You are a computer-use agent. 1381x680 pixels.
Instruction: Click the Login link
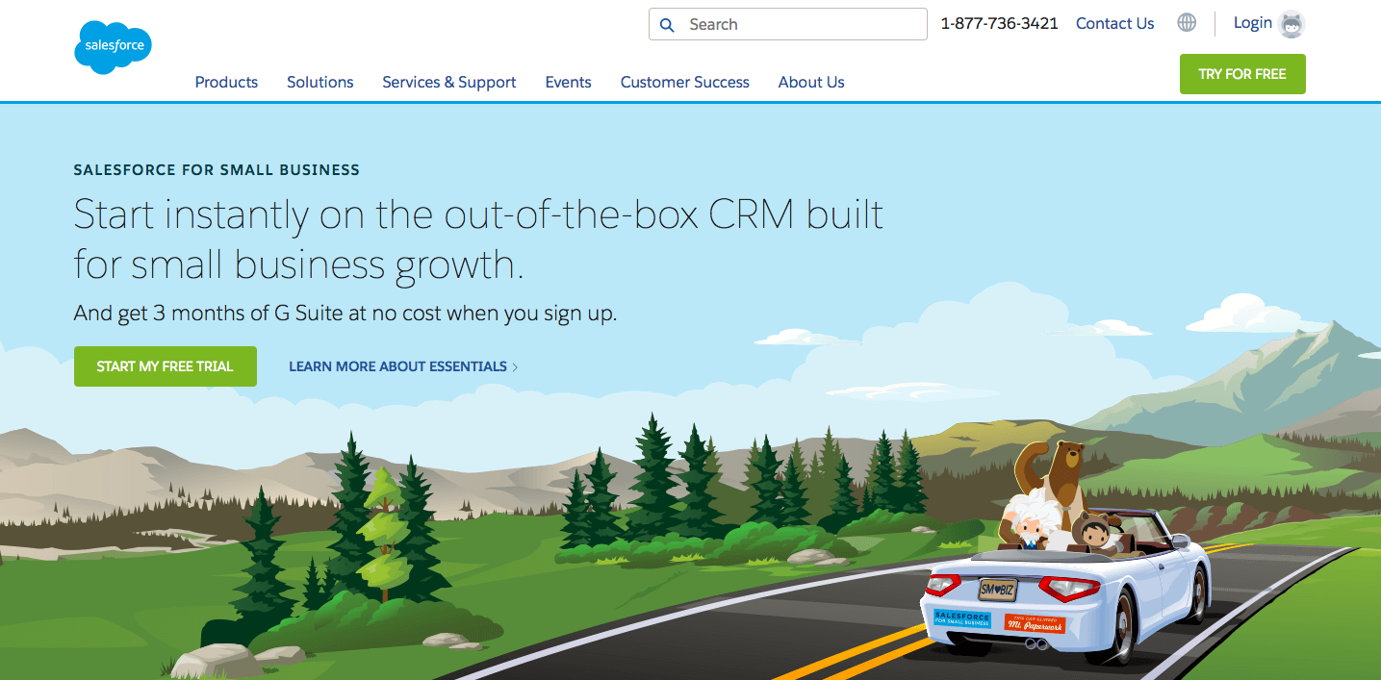pyautogui.click(x=1253, y=23)
